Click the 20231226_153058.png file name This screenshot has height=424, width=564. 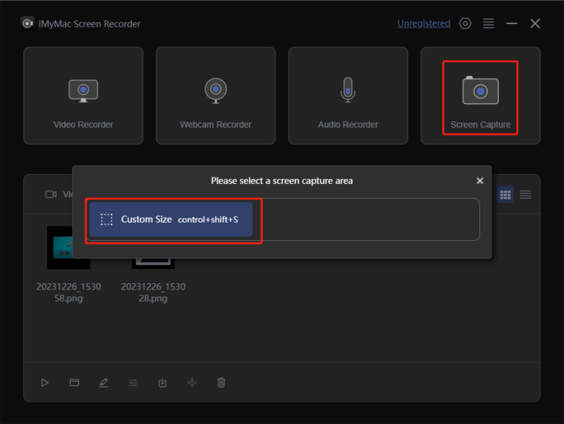point(68,292)
